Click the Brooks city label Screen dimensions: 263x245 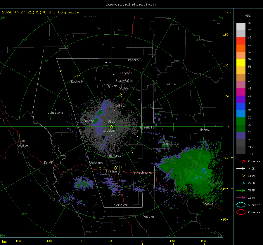coord(208,204)
